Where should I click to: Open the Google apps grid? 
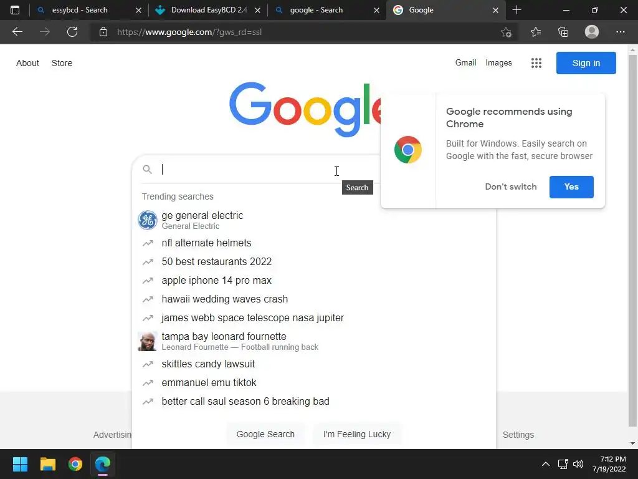tap(536, 63)
